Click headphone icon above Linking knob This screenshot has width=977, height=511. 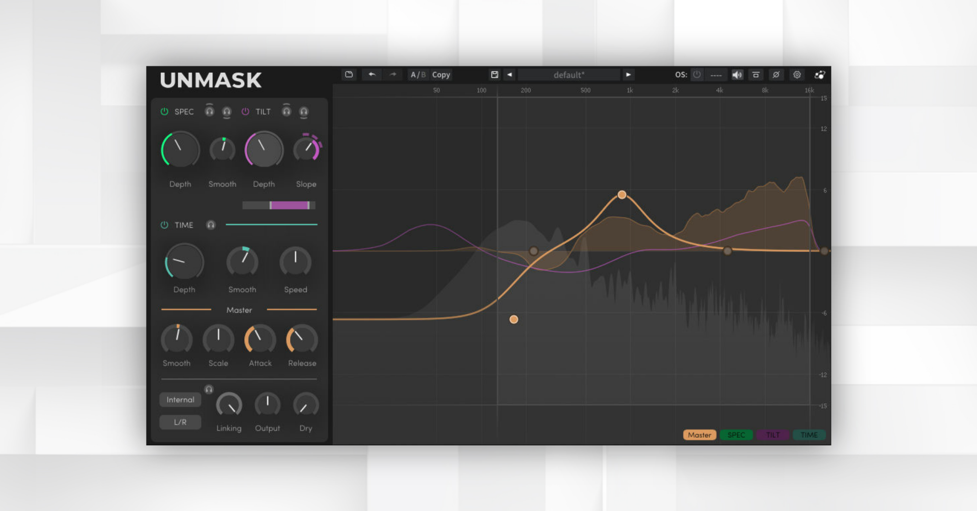point(209,389)
